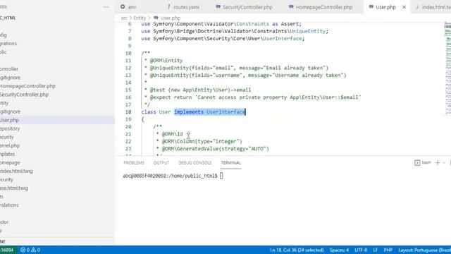This screenshot has height=254, width=451.
Task: Change language mode via PHP status
Action: tap(388, 250)
